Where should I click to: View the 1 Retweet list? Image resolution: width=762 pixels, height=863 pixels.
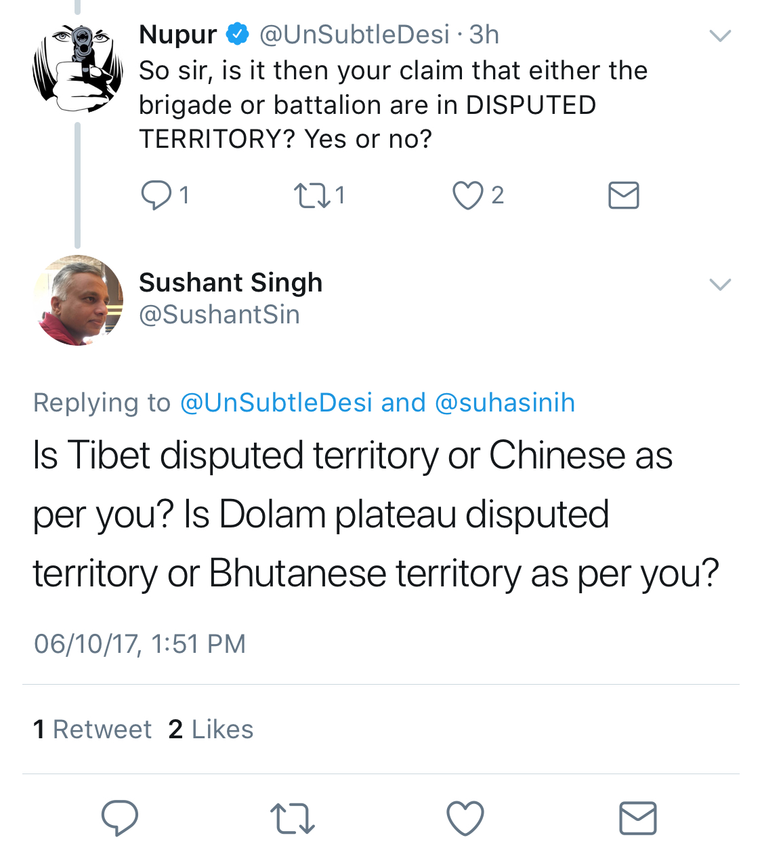tap(92, 729)
